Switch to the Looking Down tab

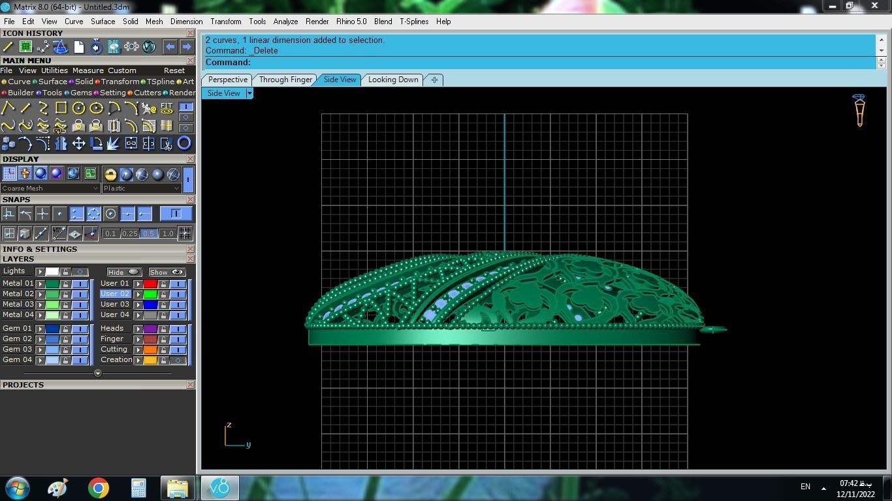click(x=393, y=80)
